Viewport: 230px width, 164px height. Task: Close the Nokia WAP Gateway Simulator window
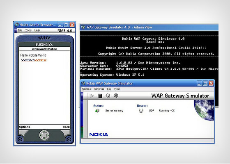(x=211, y=83)
